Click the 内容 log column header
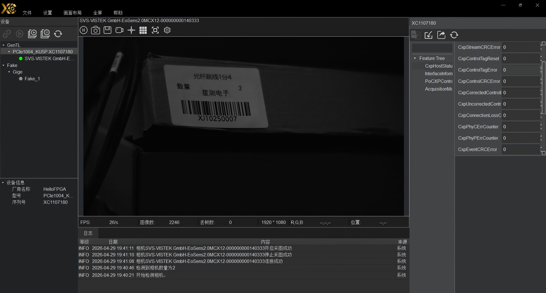This screenshot has height=293, width=546. pos(265,242)
